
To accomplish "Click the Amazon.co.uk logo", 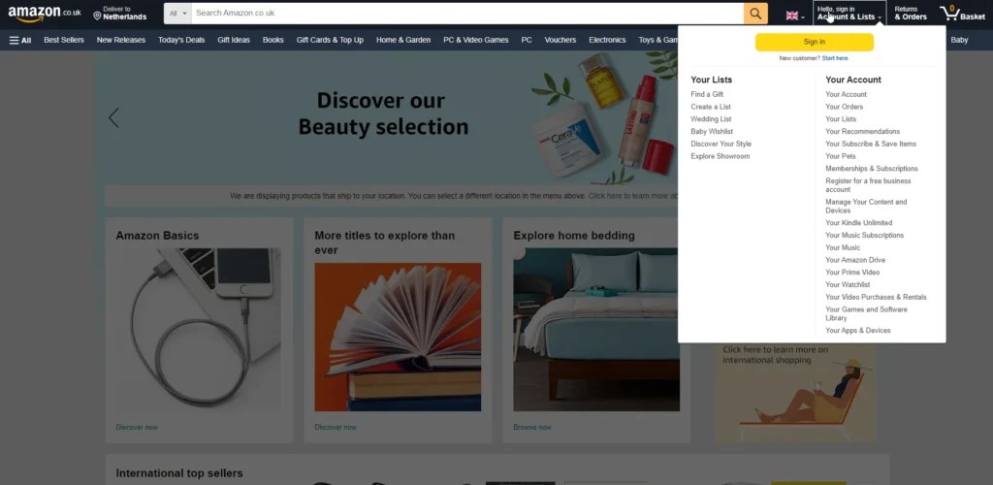I will click(x=45, y=14).
